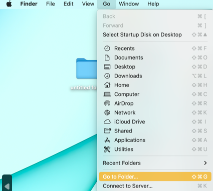Viewport: 213px width, 191px height.
Task: Click the Documents page icon
Action: click(107, 57)
